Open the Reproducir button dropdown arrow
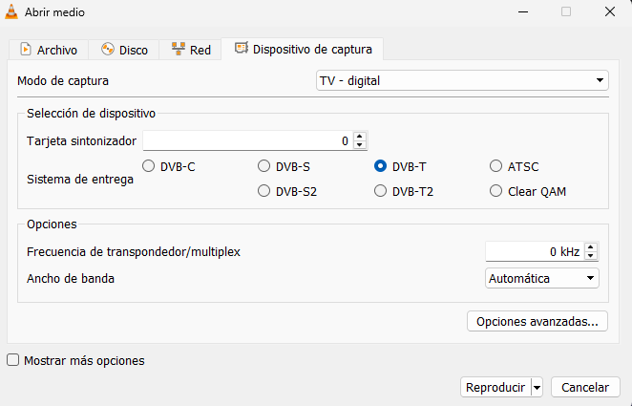 (x=537, y=388)
